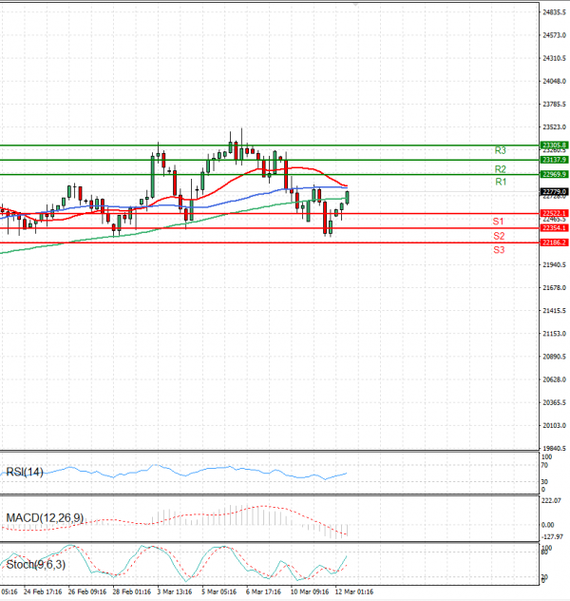Click the 23137.9 green price tag

[x=554, y=160]
